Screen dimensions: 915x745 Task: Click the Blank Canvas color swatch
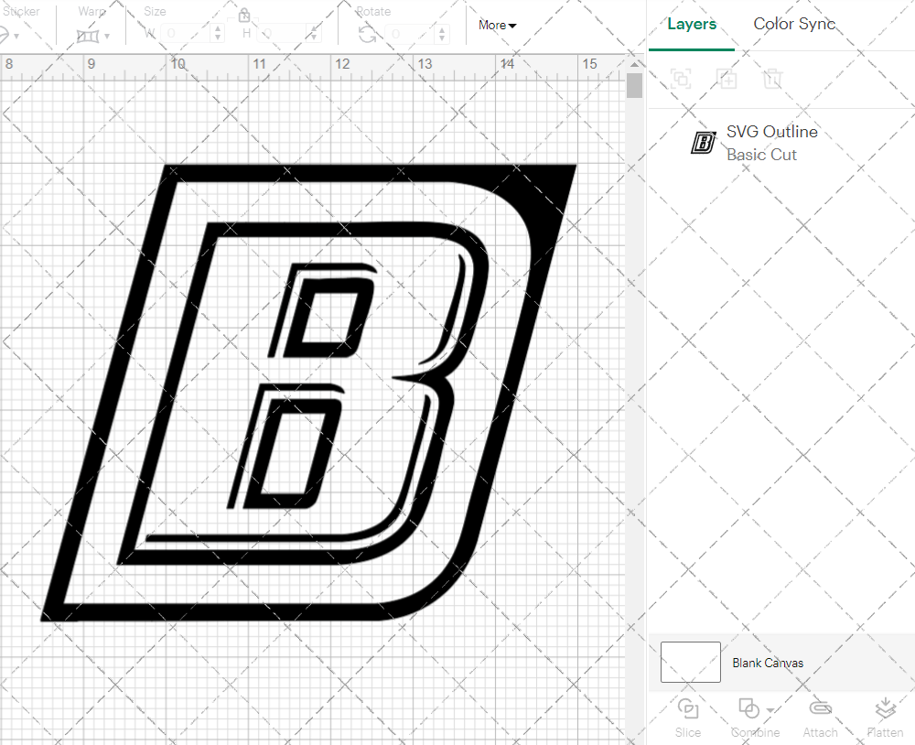(690, 662)
